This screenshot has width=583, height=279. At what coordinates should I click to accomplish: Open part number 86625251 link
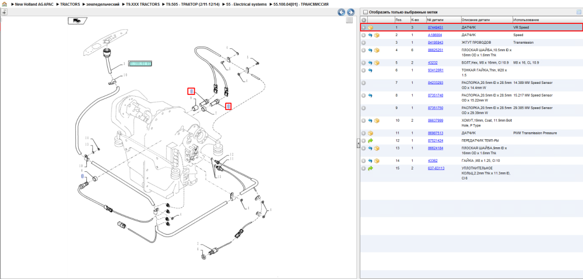click(x=435, y=50)
